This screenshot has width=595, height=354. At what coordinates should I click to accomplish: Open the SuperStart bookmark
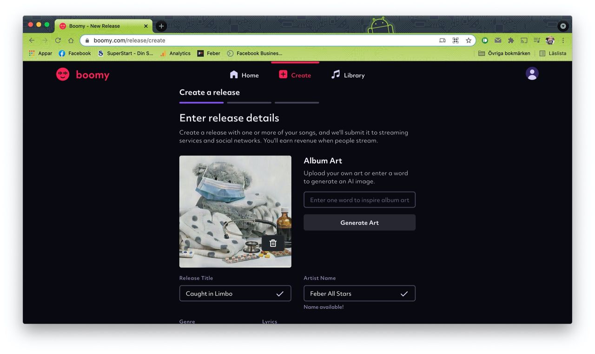coord(126,53)
